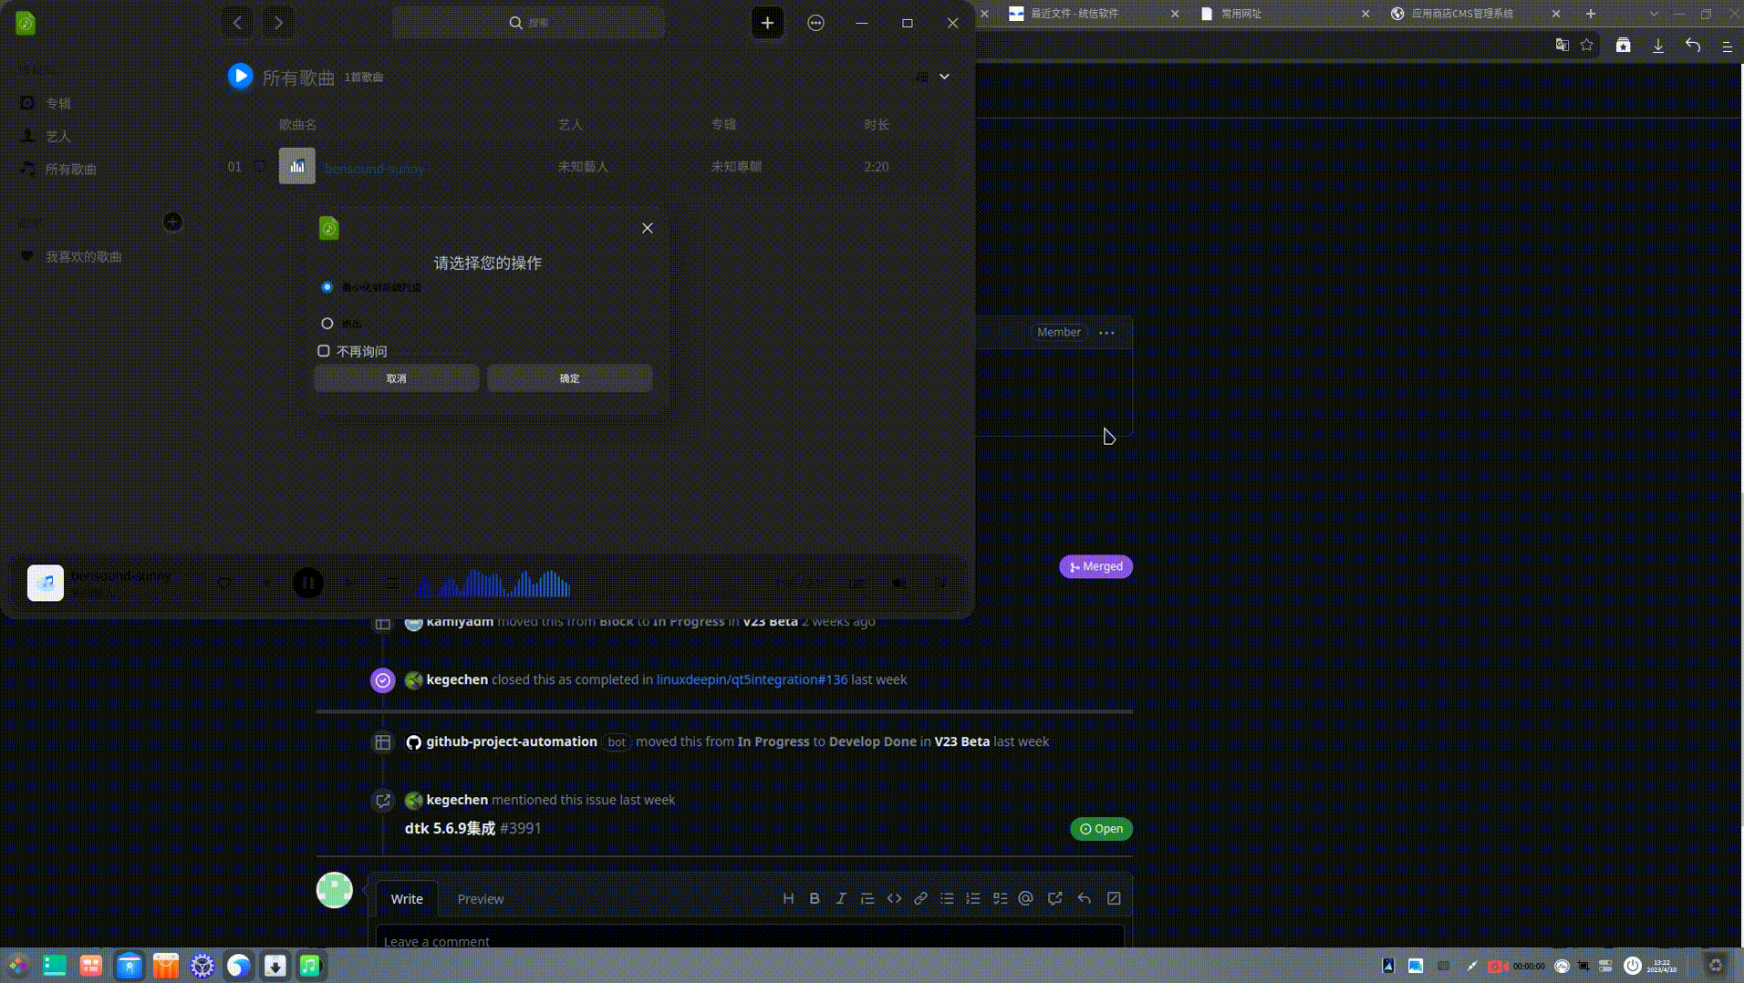This screenshot has width=1744, height=983.
Task: Play all songs with the blue play button
Action: tap(240, 77)
